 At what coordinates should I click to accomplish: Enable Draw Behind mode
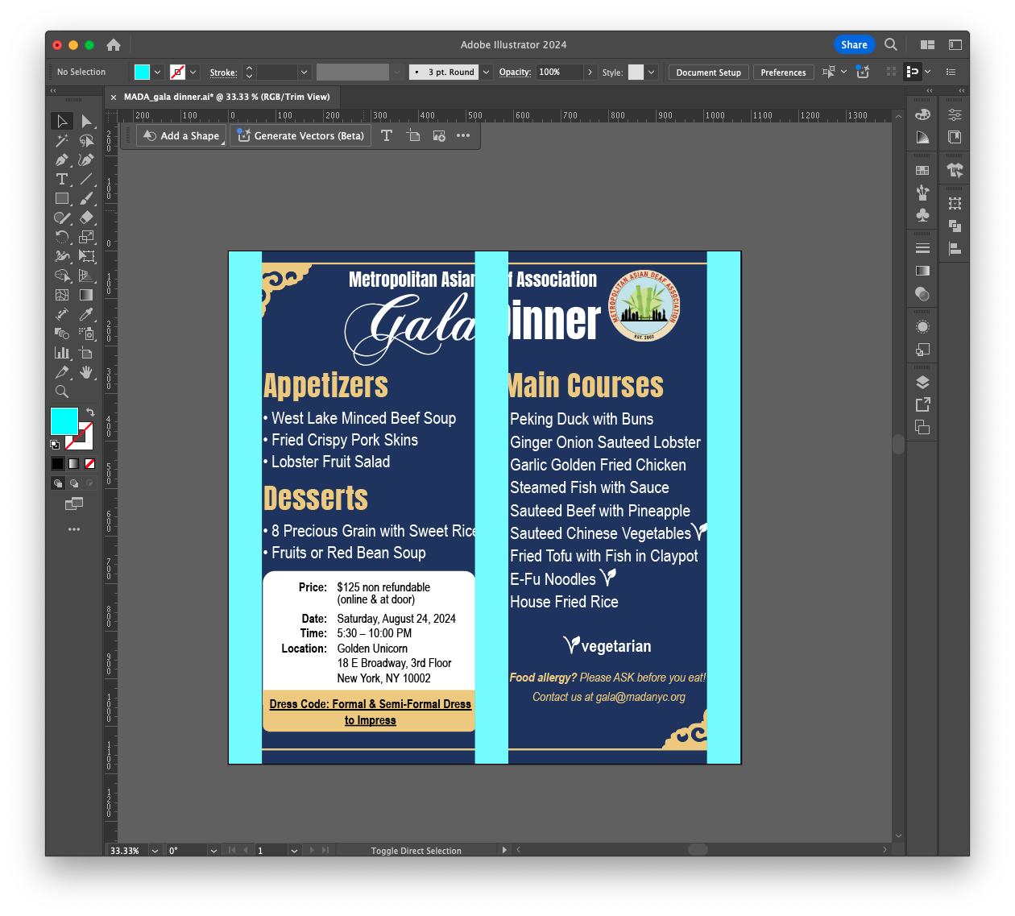coord(74,483)
